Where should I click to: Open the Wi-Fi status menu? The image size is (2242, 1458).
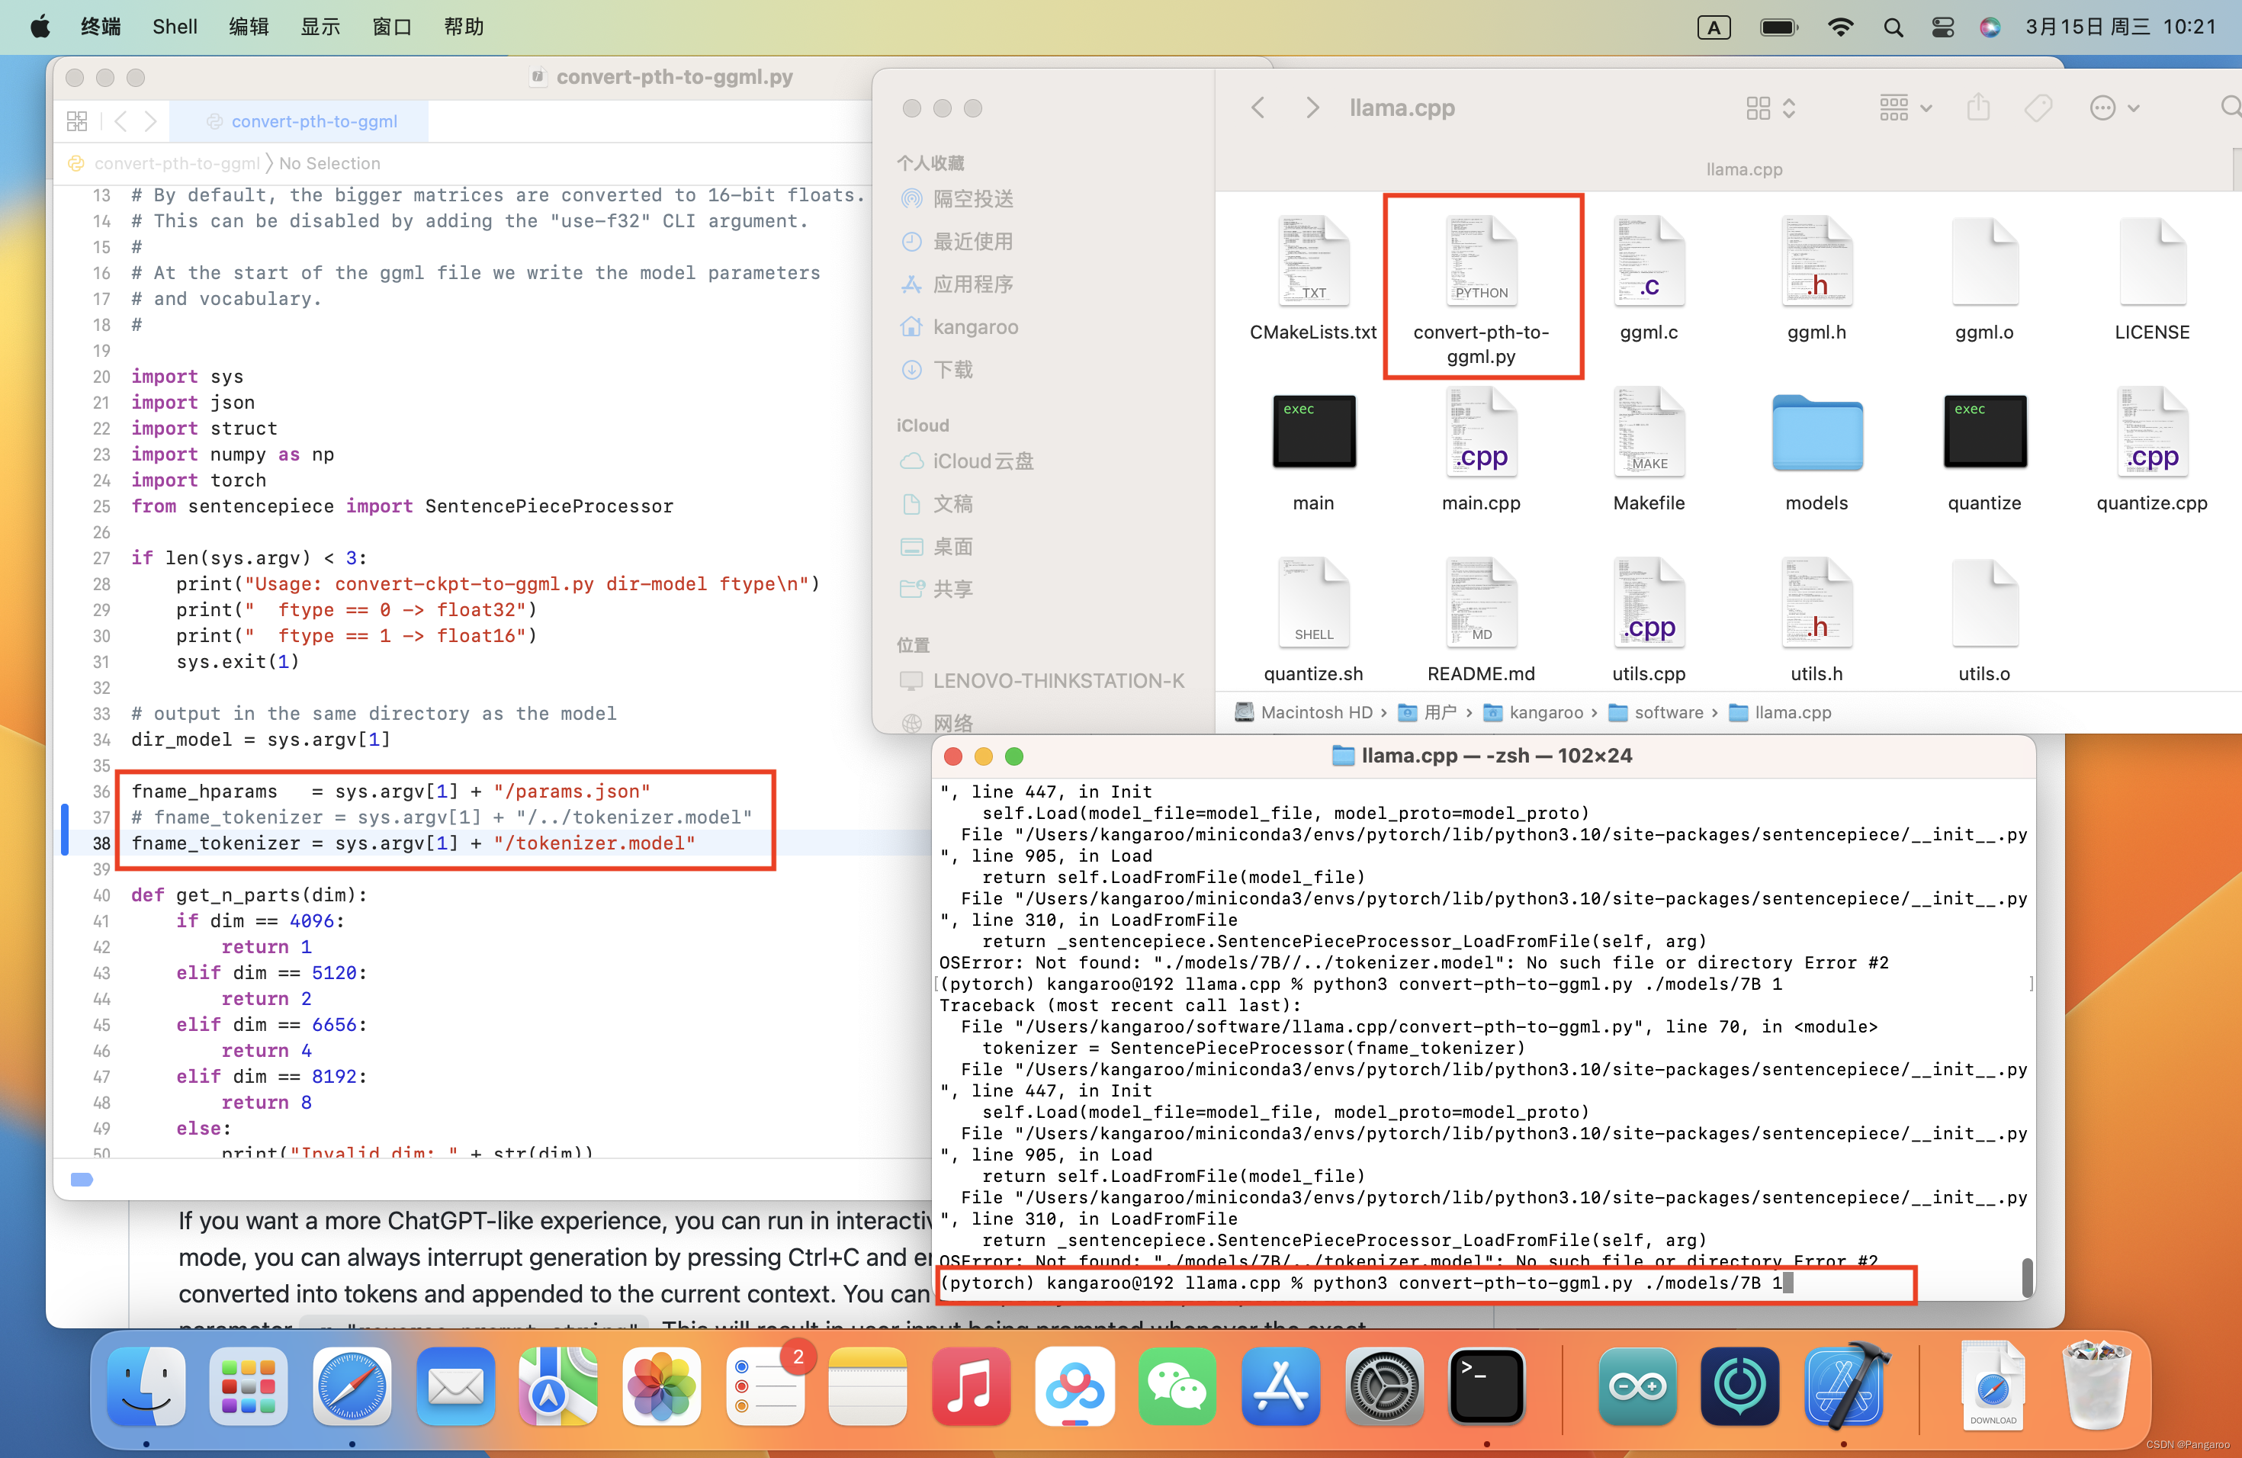pos(1840,27)
